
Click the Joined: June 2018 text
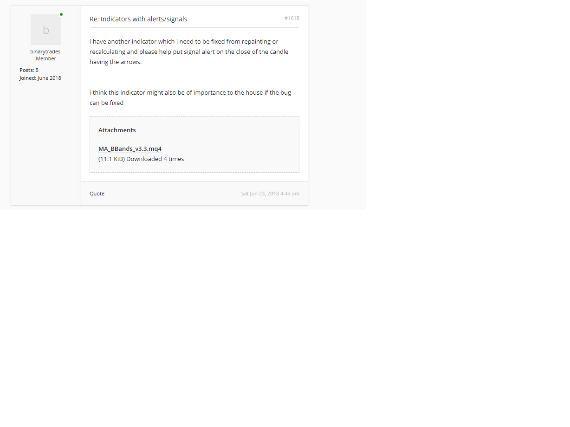40,78
